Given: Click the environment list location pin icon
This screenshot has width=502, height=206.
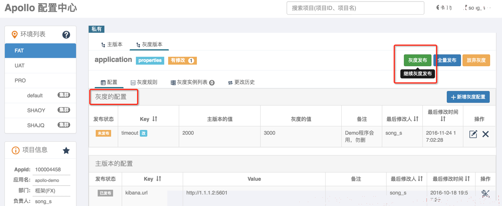Looking at the screenshot, I should [x=15, y=35].
